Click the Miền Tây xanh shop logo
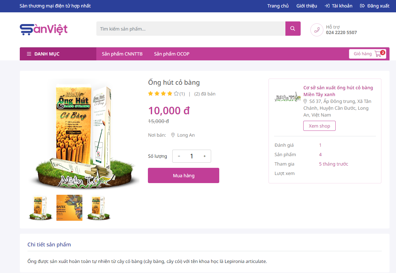396x273 pixels. coord(287,97)
